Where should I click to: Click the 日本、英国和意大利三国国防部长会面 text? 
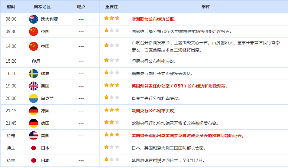pos(169,148)
